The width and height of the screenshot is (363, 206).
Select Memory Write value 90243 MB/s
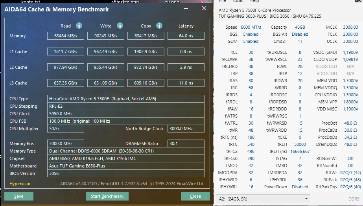(x=105, y=36)
